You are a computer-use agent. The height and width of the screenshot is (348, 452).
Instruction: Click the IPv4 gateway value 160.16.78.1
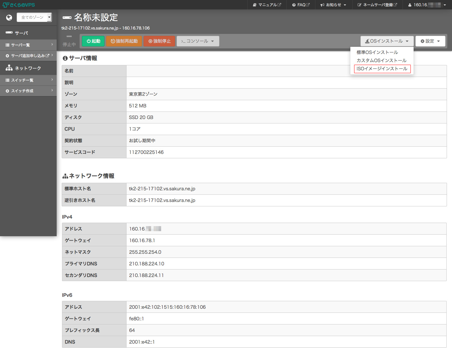coord(142,241)
